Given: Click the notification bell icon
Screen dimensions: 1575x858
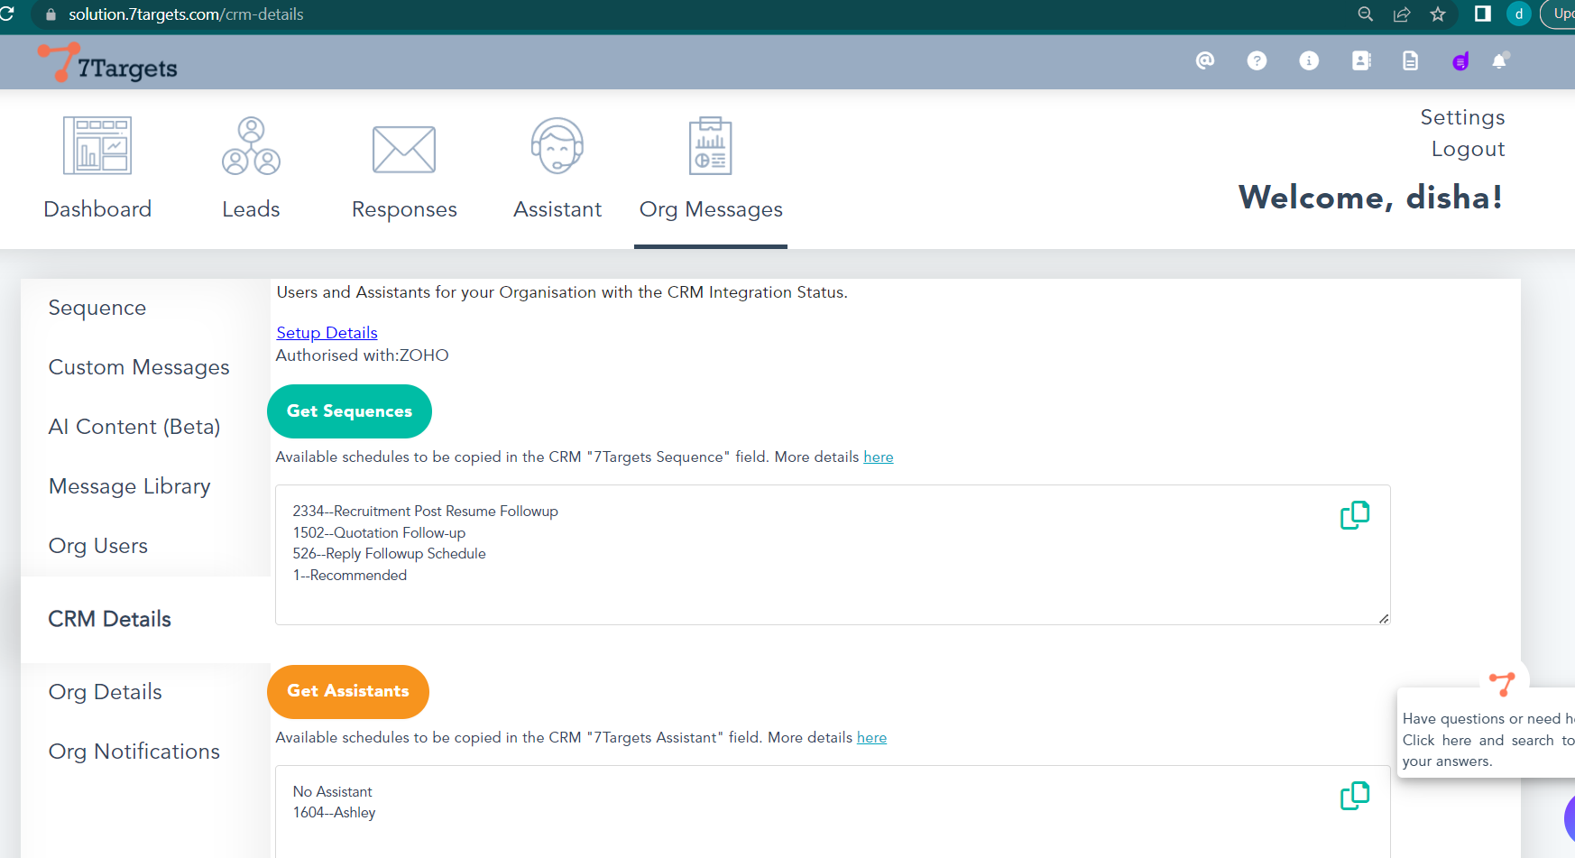Looking at the screenshot, I should pos(1499,60).
